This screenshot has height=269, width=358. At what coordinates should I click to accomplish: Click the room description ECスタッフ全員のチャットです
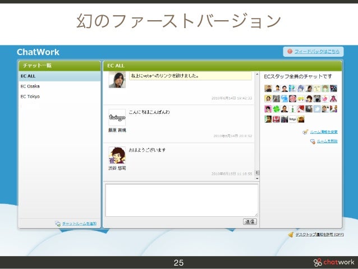coord(298,76)
